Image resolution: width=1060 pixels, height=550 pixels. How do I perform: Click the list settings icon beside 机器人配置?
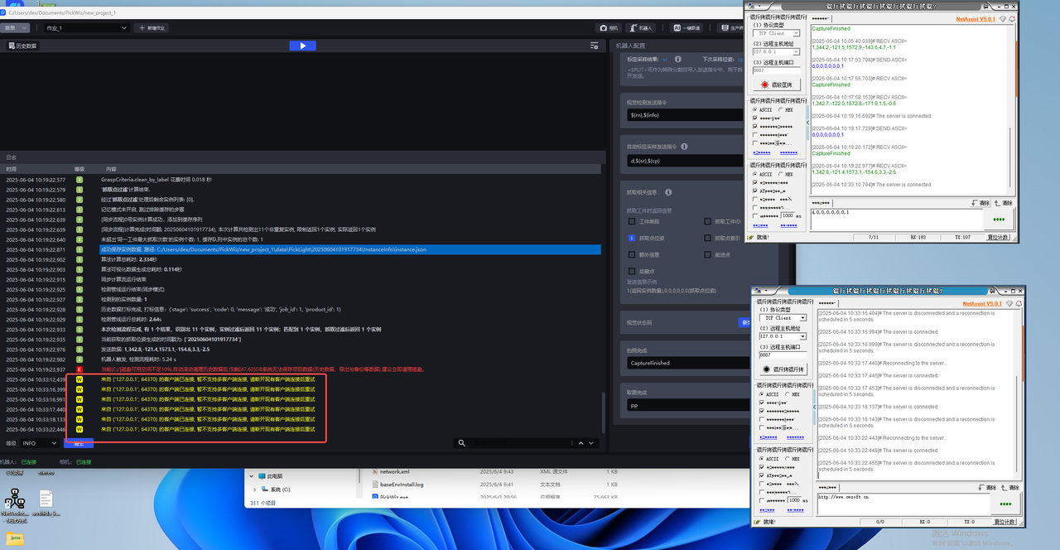(x=594, y=46)
